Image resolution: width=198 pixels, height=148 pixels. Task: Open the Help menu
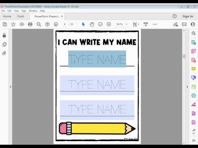42,11
